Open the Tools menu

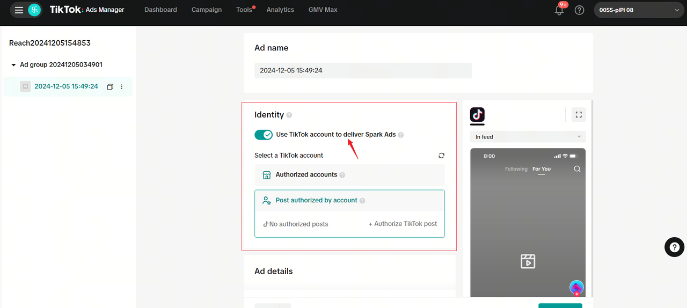[244, 10]
